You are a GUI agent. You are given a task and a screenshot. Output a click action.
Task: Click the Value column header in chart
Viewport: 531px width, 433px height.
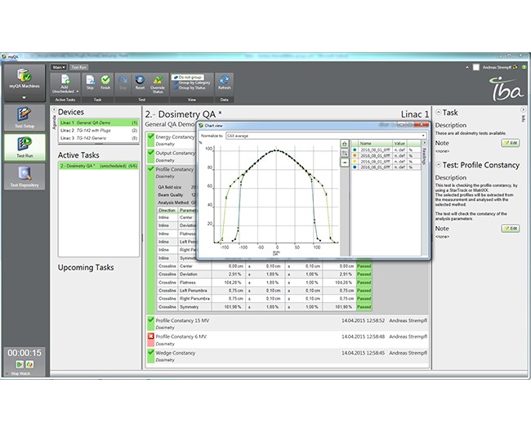[x=399, y=144]
